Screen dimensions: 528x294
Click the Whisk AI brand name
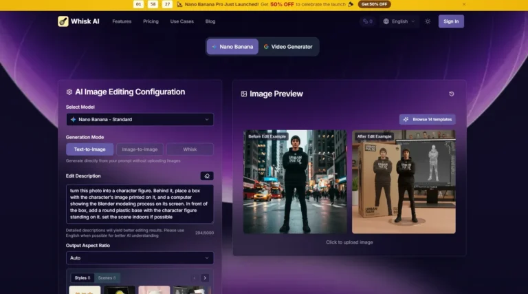click(x=85, y=21)
